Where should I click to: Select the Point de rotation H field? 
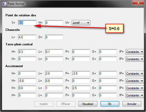click(x=54, y=23)
